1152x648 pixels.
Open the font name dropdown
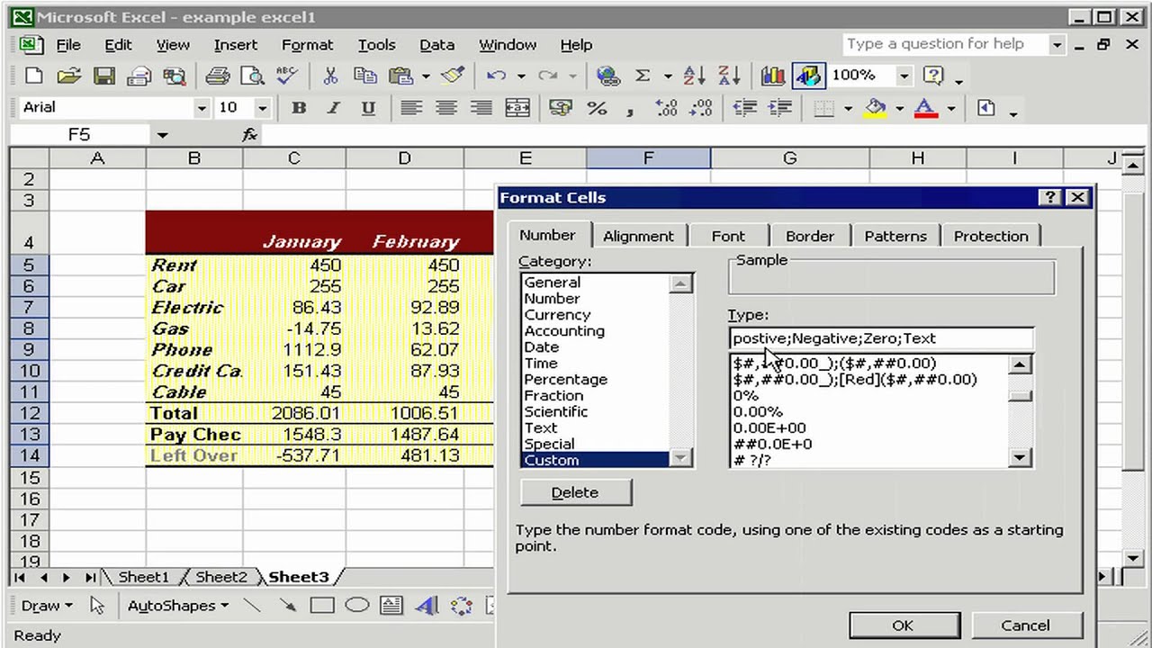tap(202, 108)
